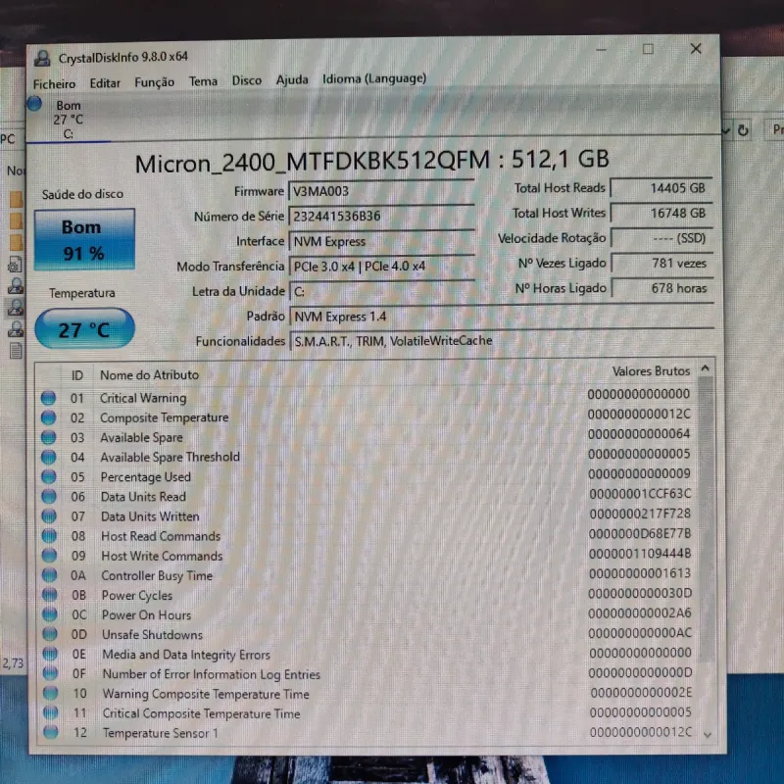784x784 pixels.
Task: Click status icon of Host Write Commands row
Action: click(49, 556)
